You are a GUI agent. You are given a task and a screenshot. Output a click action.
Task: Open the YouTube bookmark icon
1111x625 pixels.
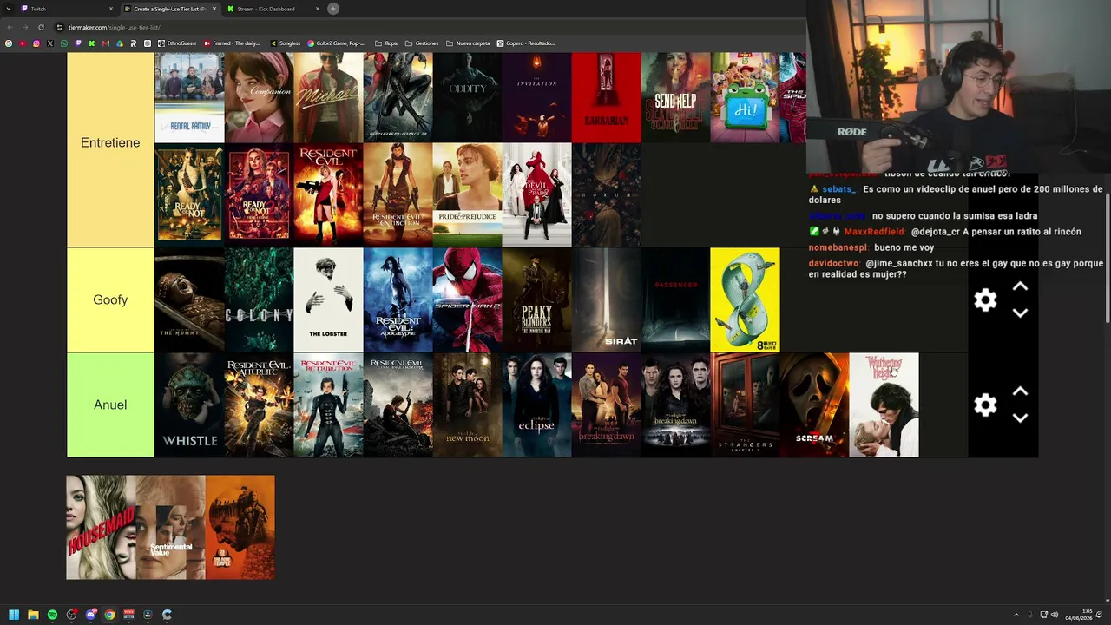tap(23, 43)
